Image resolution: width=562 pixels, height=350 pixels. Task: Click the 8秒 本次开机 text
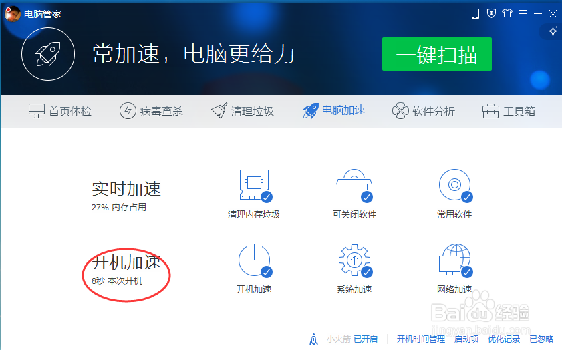(117, 281)
